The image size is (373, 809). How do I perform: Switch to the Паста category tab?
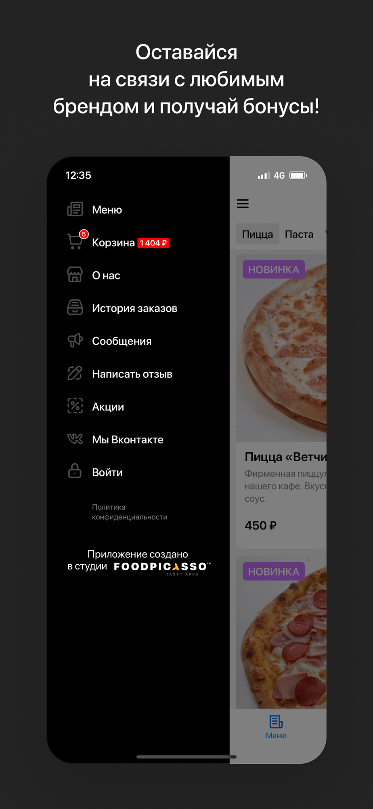tap(299, 234)
